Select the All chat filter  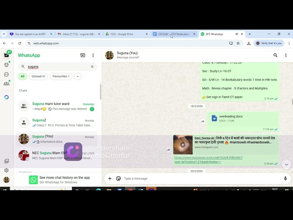[x=22, y=77]
